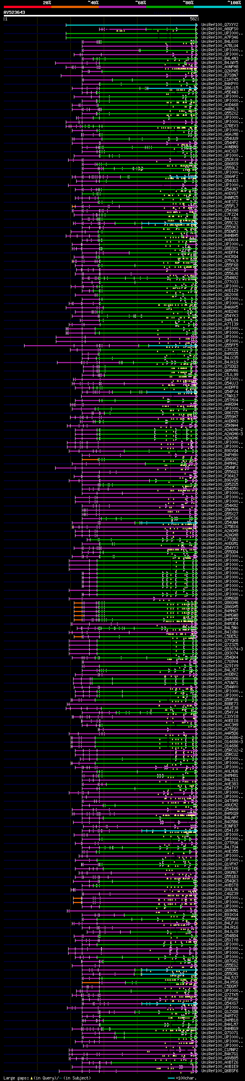Select hit label UniRef100_Q86J15

(220, 88)
